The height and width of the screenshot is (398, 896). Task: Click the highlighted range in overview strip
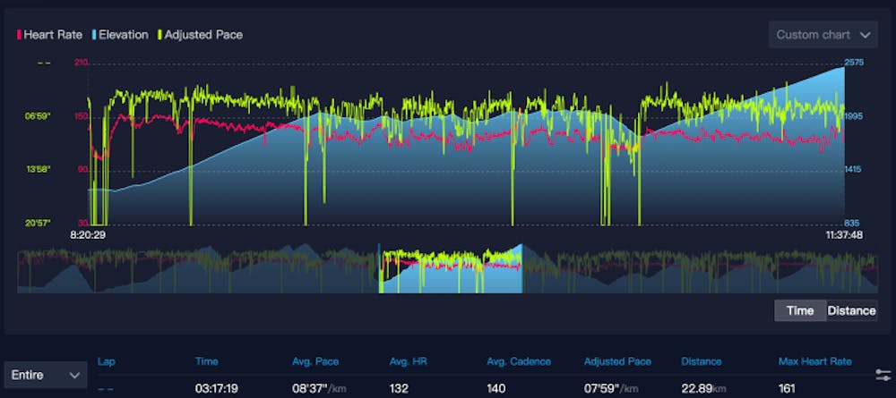point(451,269)
